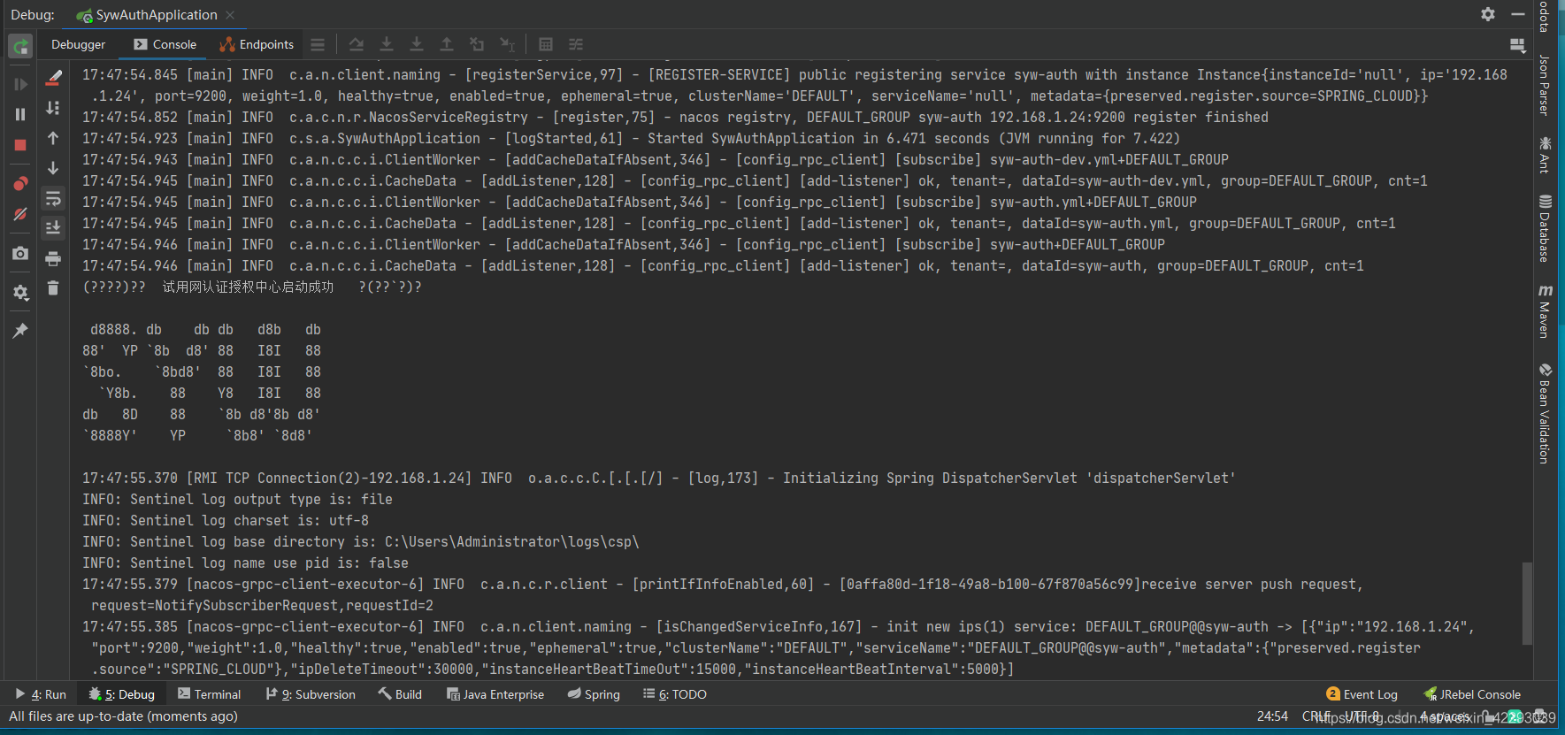Image resolution: width=1565 pixels, height=735 pixels.
Task: Toggle Pin Tab icon
Action: pyautogui.click(x=20, y=331)
